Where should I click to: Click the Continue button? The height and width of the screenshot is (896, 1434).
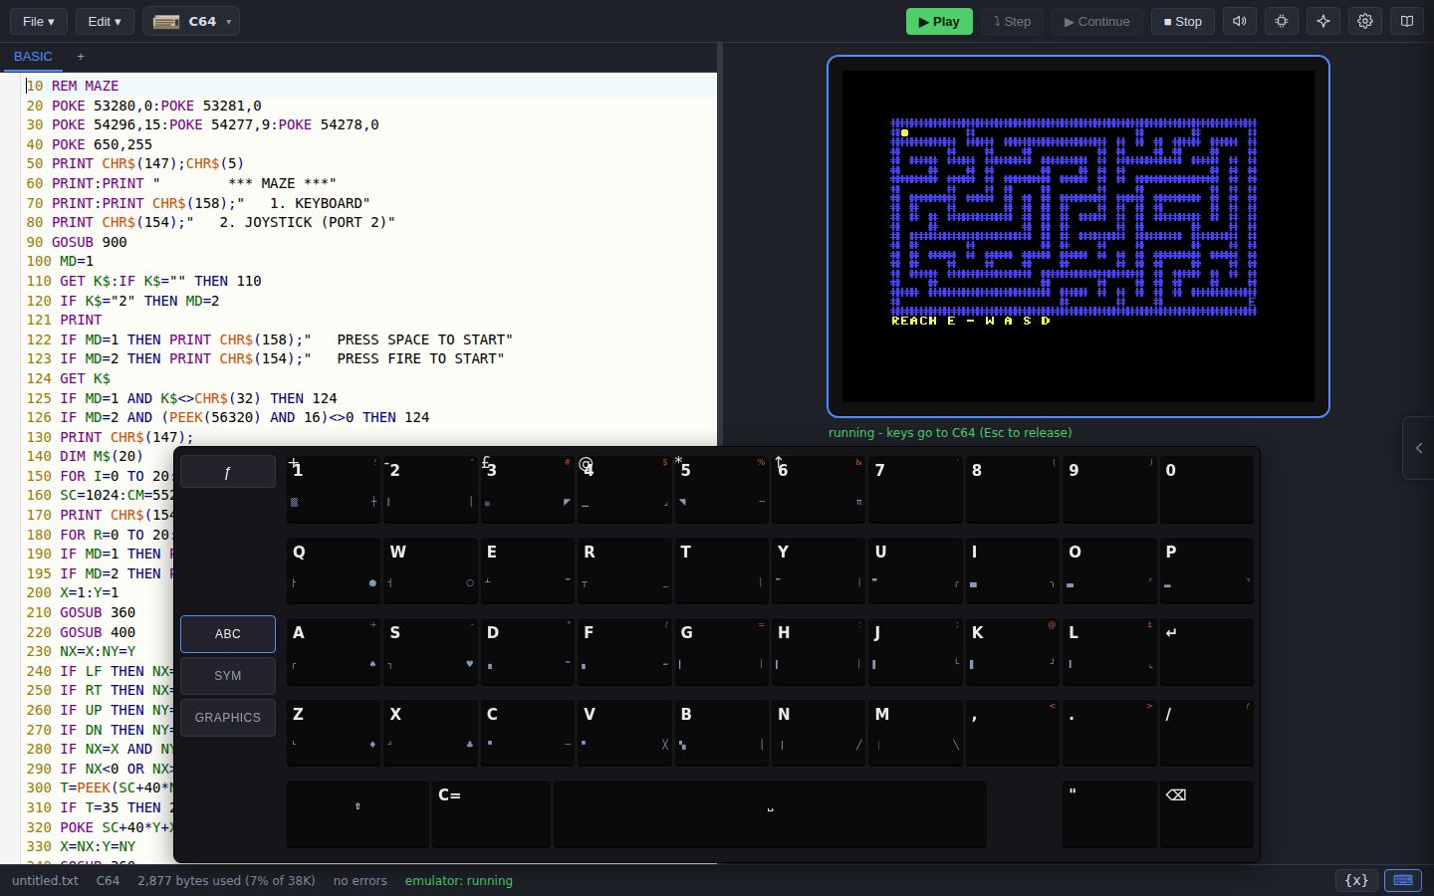pos(1097,21)
